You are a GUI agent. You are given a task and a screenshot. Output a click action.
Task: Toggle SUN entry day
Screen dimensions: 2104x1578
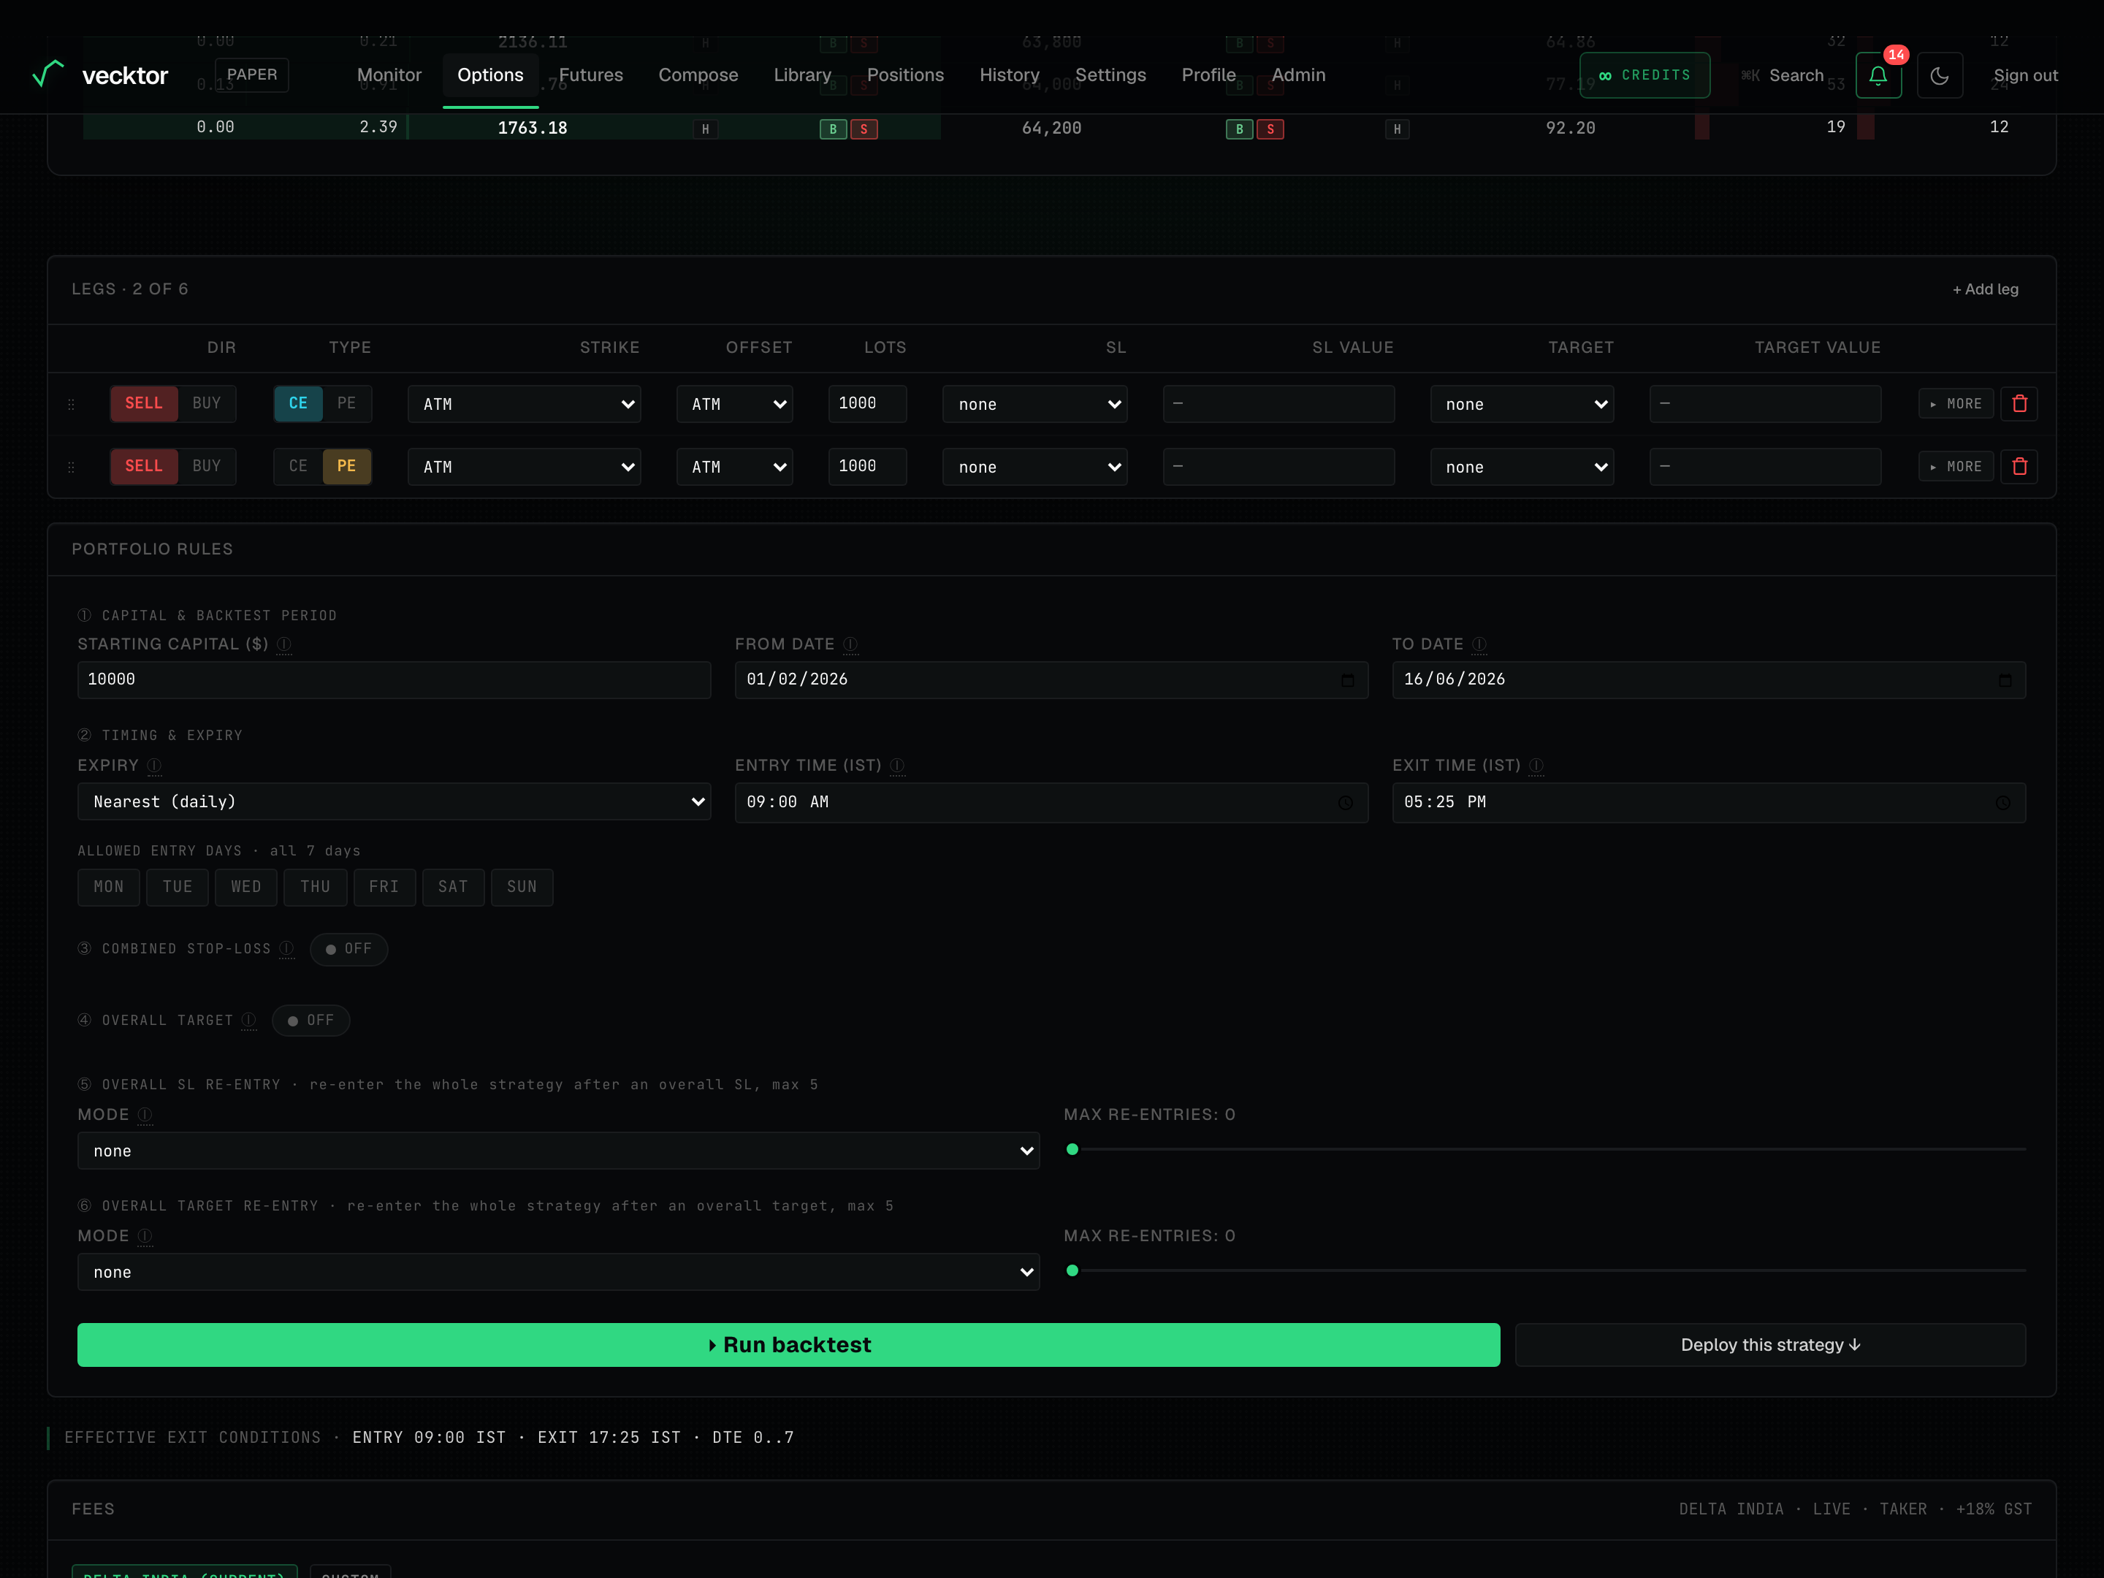pyautogui.click(x=521, y=888)
